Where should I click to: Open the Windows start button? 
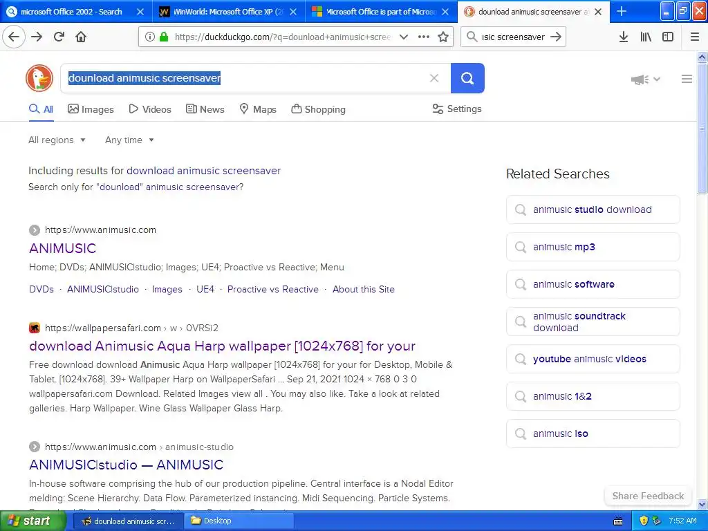pos(32,521)
